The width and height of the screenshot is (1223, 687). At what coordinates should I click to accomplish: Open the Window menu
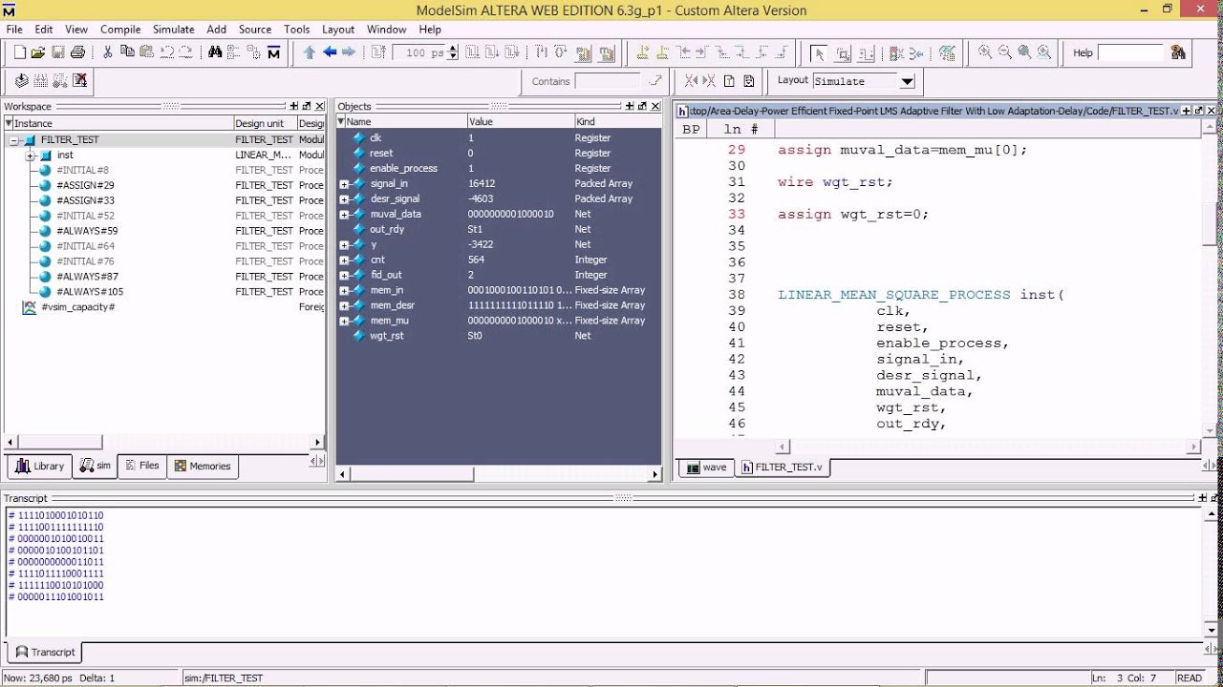(x=386, y=30)
